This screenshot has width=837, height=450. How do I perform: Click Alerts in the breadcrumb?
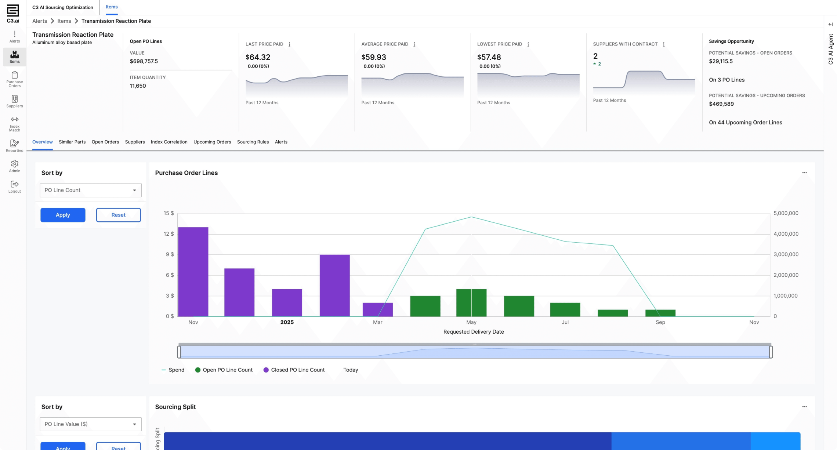[x=40, y=21]
